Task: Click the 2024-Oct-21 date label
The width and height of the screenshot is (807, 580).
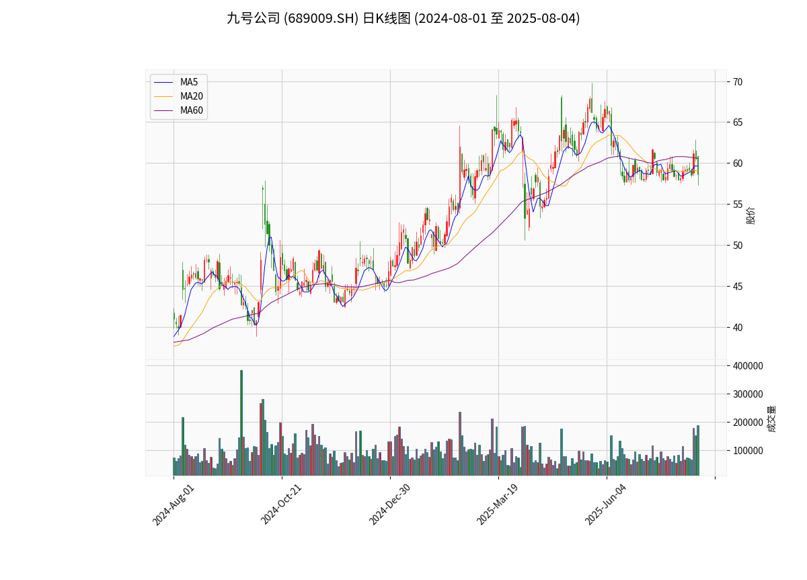Action: [282, 505]
